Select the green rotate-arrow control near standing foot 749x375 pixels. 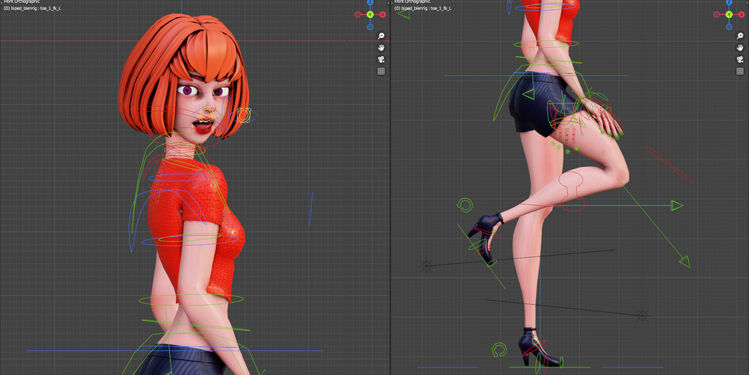click(499, 350)
